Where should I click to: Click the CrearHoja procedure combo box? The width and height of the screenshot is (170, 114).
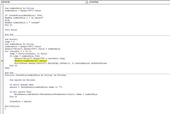coord(129,2)
